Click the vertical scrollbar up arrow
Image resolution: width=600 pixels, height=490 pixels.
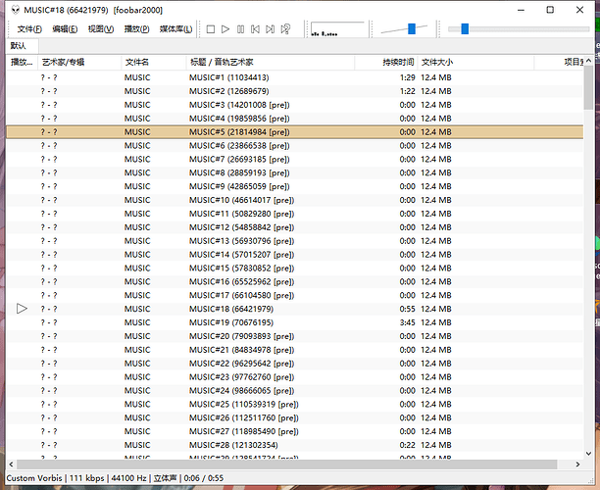point(588,61)
